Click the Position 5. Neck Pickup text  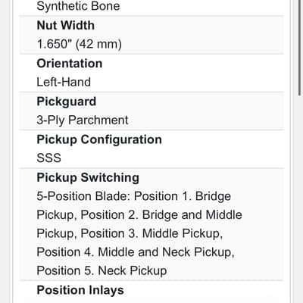[x=102, y=270]
